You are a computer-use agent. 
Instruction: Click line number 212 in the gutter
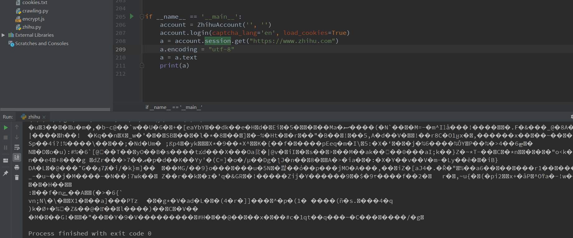click(121, 74)
